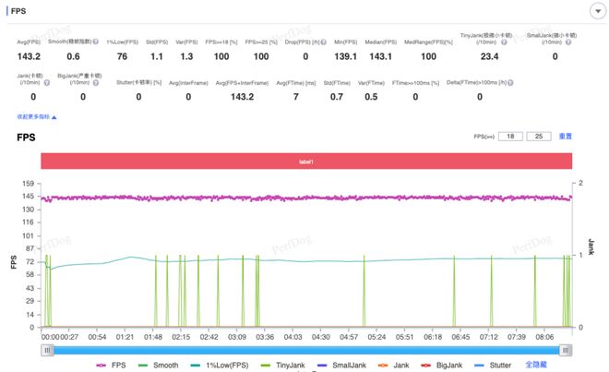
Task: Click the Avg(FPS) value 143.2
Action: point(29,57)
